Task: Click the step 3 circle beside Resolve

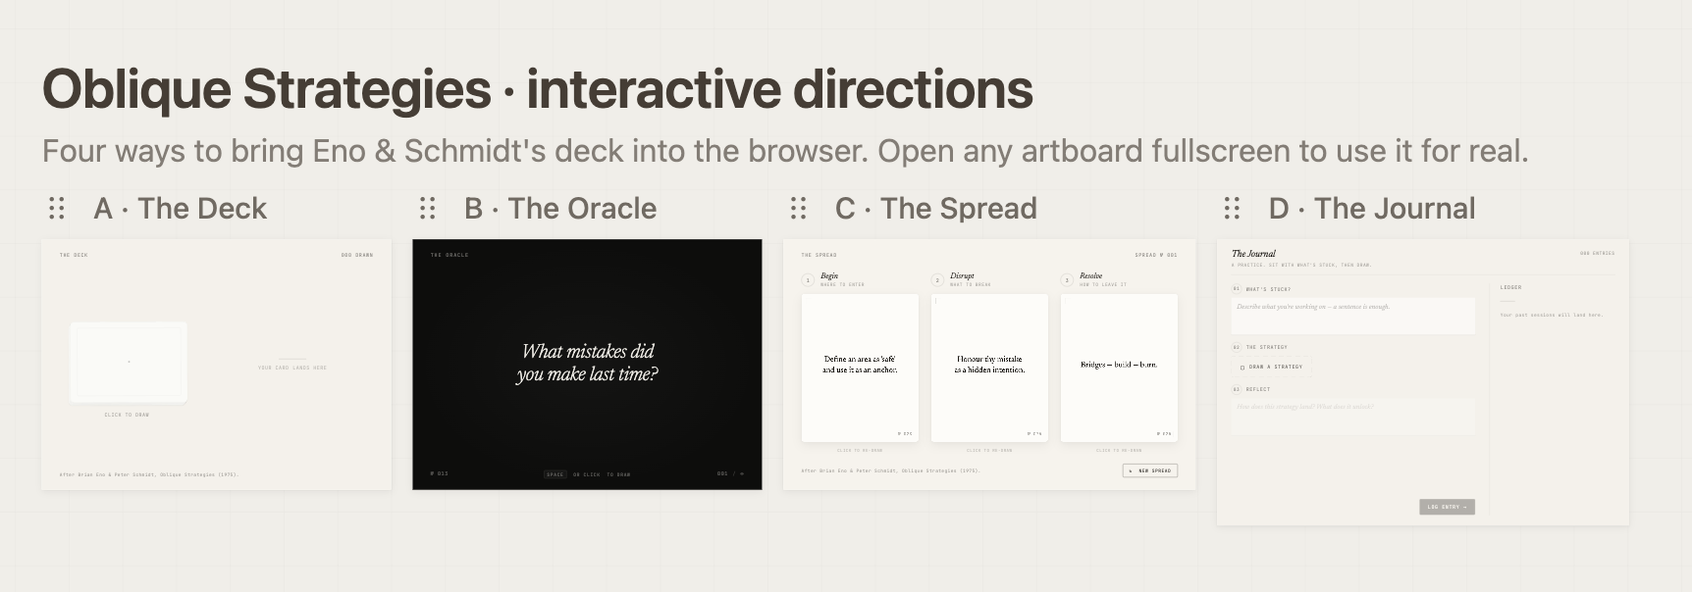Action: pos(1067,280)
